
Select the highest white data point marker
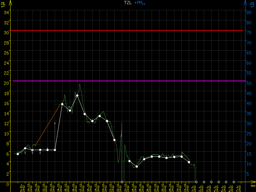77,95
